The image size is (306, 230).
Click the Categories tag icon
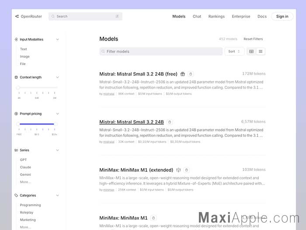tap(16, 195)
